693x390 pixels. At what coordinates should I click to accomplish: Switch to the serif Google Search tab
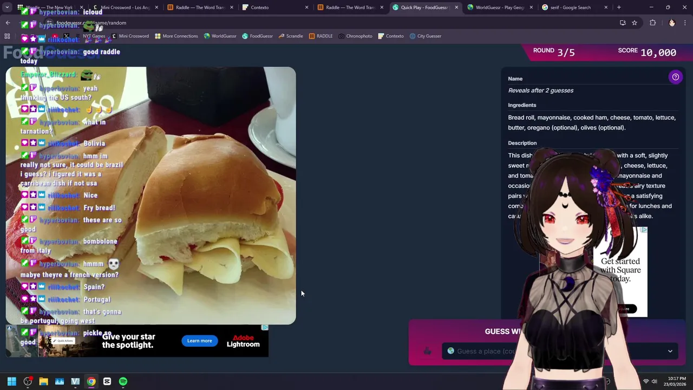[x=573, y=8]
